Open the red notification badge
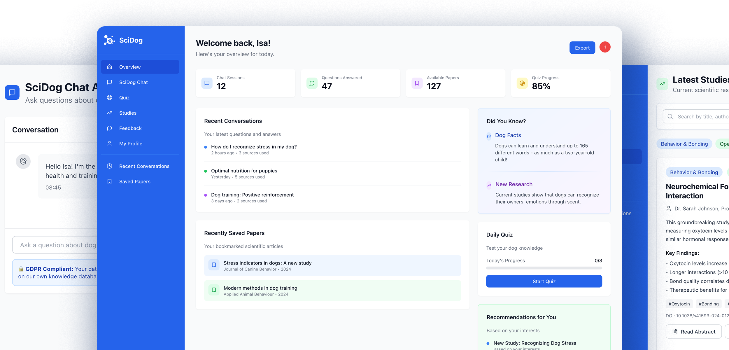The height and width of the screenshot is (350, 729). pos(605,47)
